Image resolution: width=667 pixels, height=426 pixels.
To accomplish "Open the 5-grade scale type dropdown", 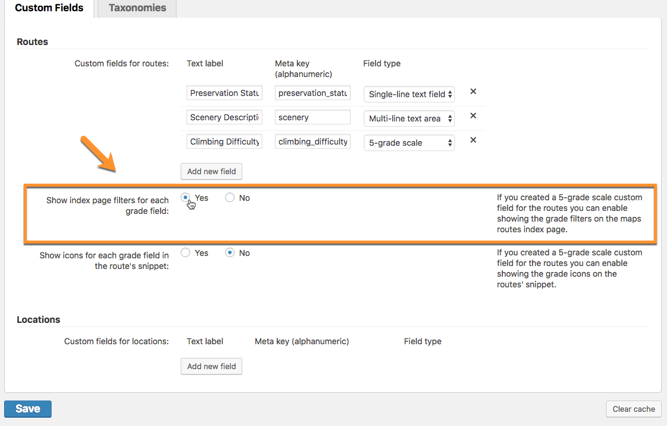I will pyautogui.click(x=409, y=143).
